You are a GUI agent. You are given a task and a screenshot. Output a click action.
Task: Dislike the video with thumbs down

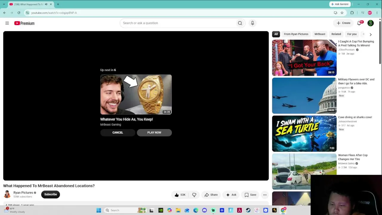click(194, 195)
